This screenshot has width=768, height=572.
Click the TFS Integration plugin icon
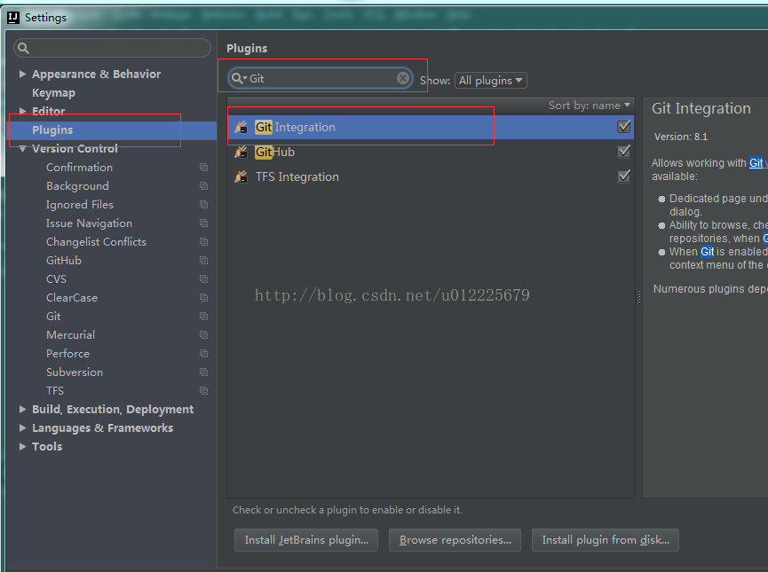point(241,176)
